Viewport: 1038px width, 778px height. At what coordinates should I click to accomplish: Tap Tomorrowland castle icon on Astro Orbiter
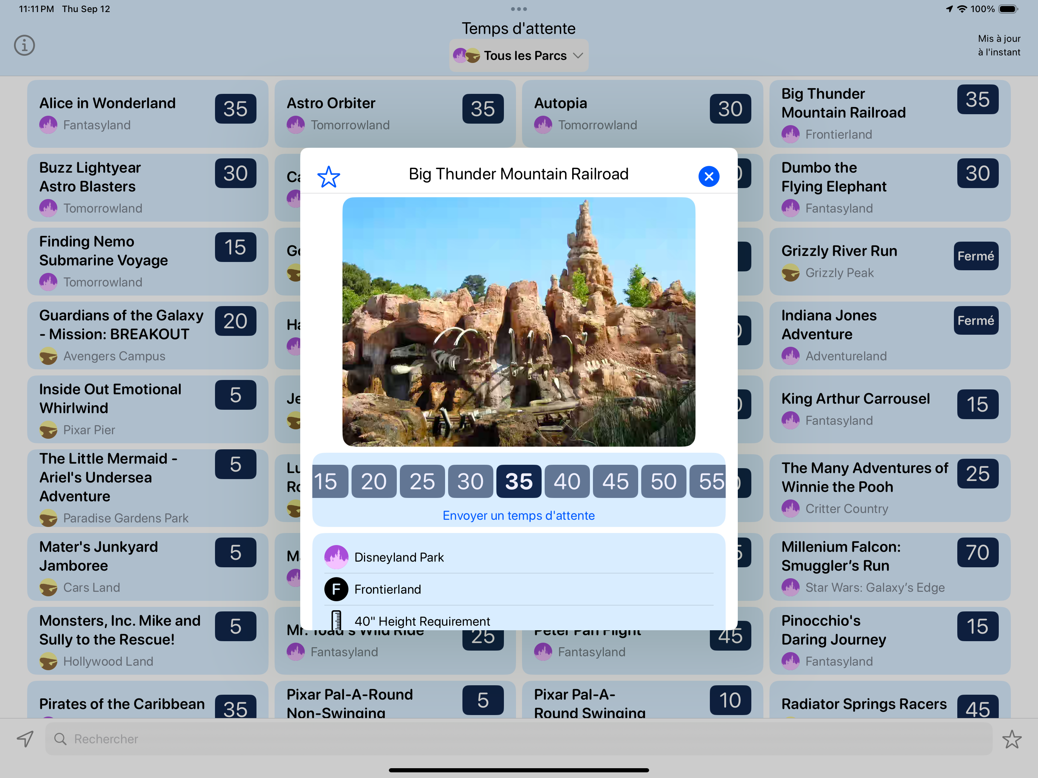[x=296, y=125]
